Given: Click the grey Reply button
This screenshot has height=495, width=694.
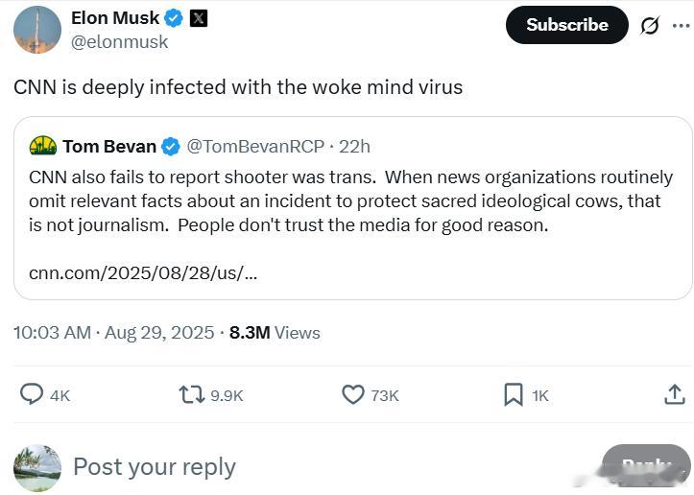Looking at the screenshot, I should tap(646, 467).
